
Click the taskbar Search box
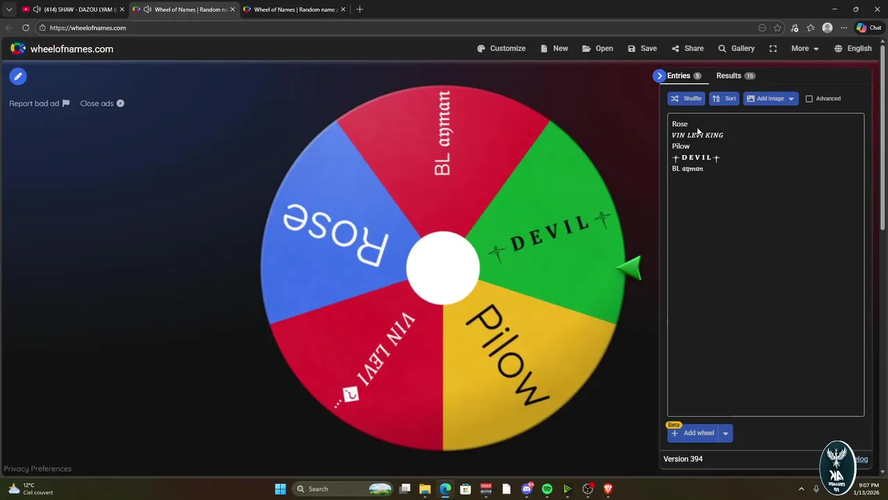pos(343,489)
